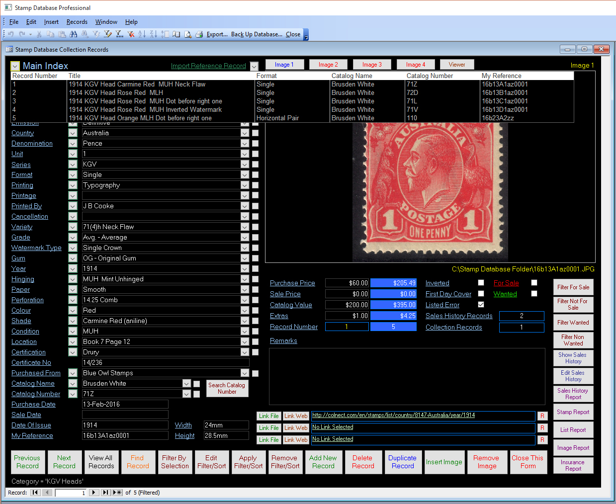Tick the white box beside the Gum field
616x504 pixels.
pyautogui.click(x=255, y=258)
